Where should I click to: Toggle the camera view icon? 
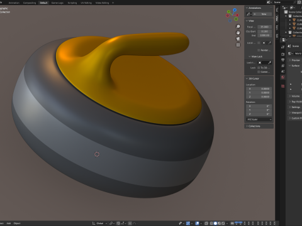click(x=238, y=39)
